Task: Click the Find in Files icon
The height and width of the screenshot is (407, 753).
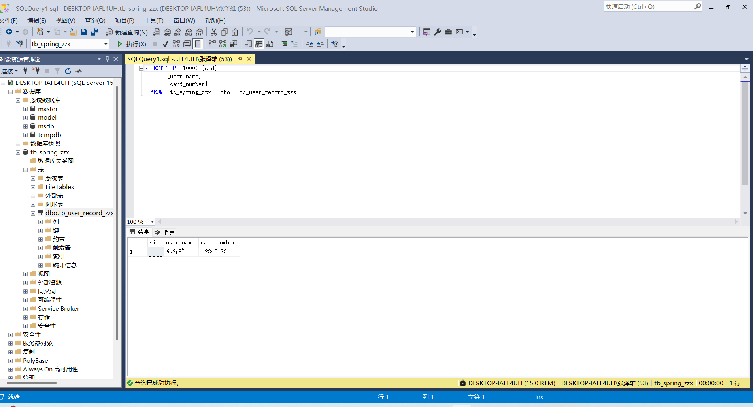Action: tap(318, 32)
